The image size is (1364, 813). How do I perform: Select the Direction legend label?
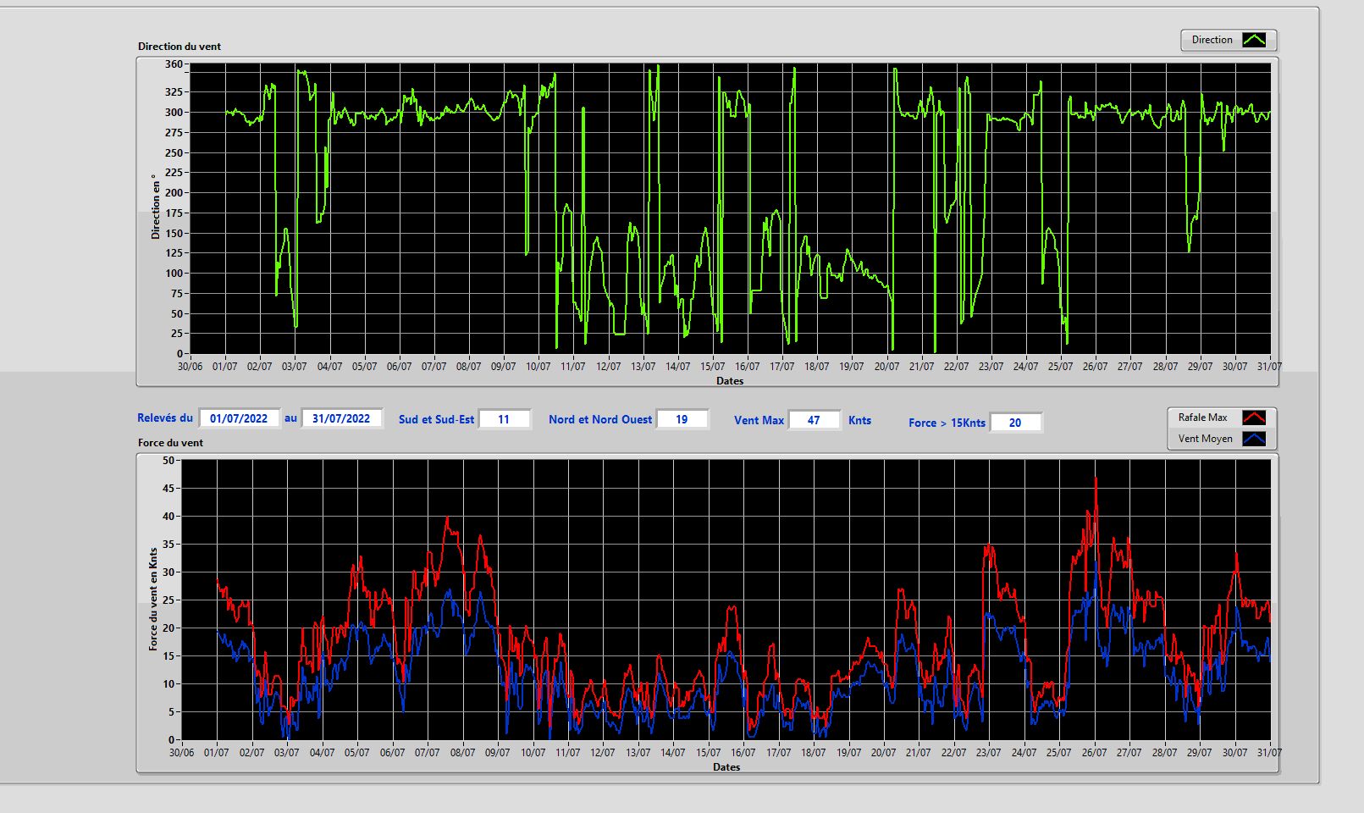tap(1212, 40)
